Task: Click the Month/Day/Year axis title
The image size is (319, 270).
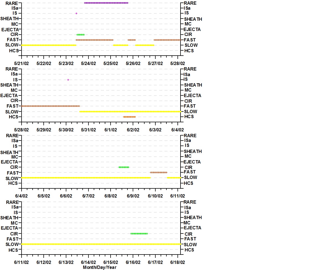Action: coord(100,267)
